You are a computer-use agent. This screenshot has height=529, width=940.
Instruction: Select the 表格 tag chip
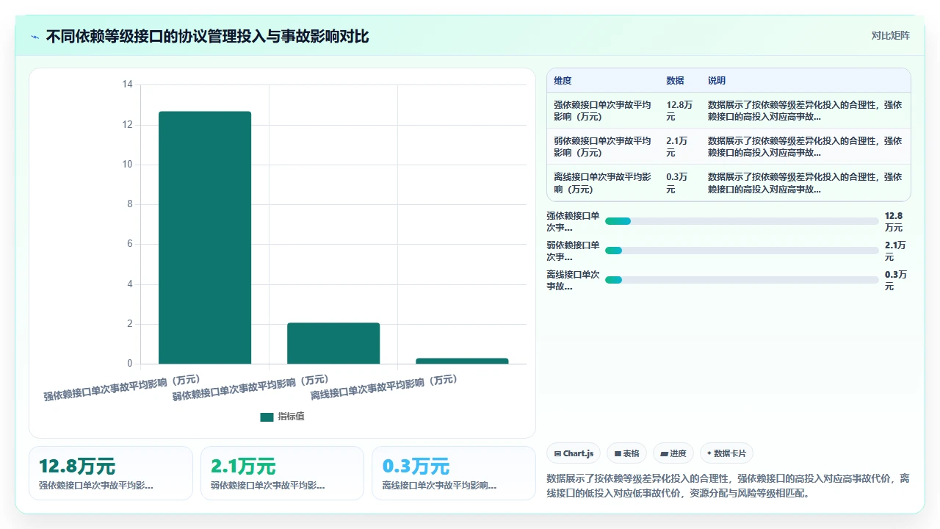(x=626, y=453)
